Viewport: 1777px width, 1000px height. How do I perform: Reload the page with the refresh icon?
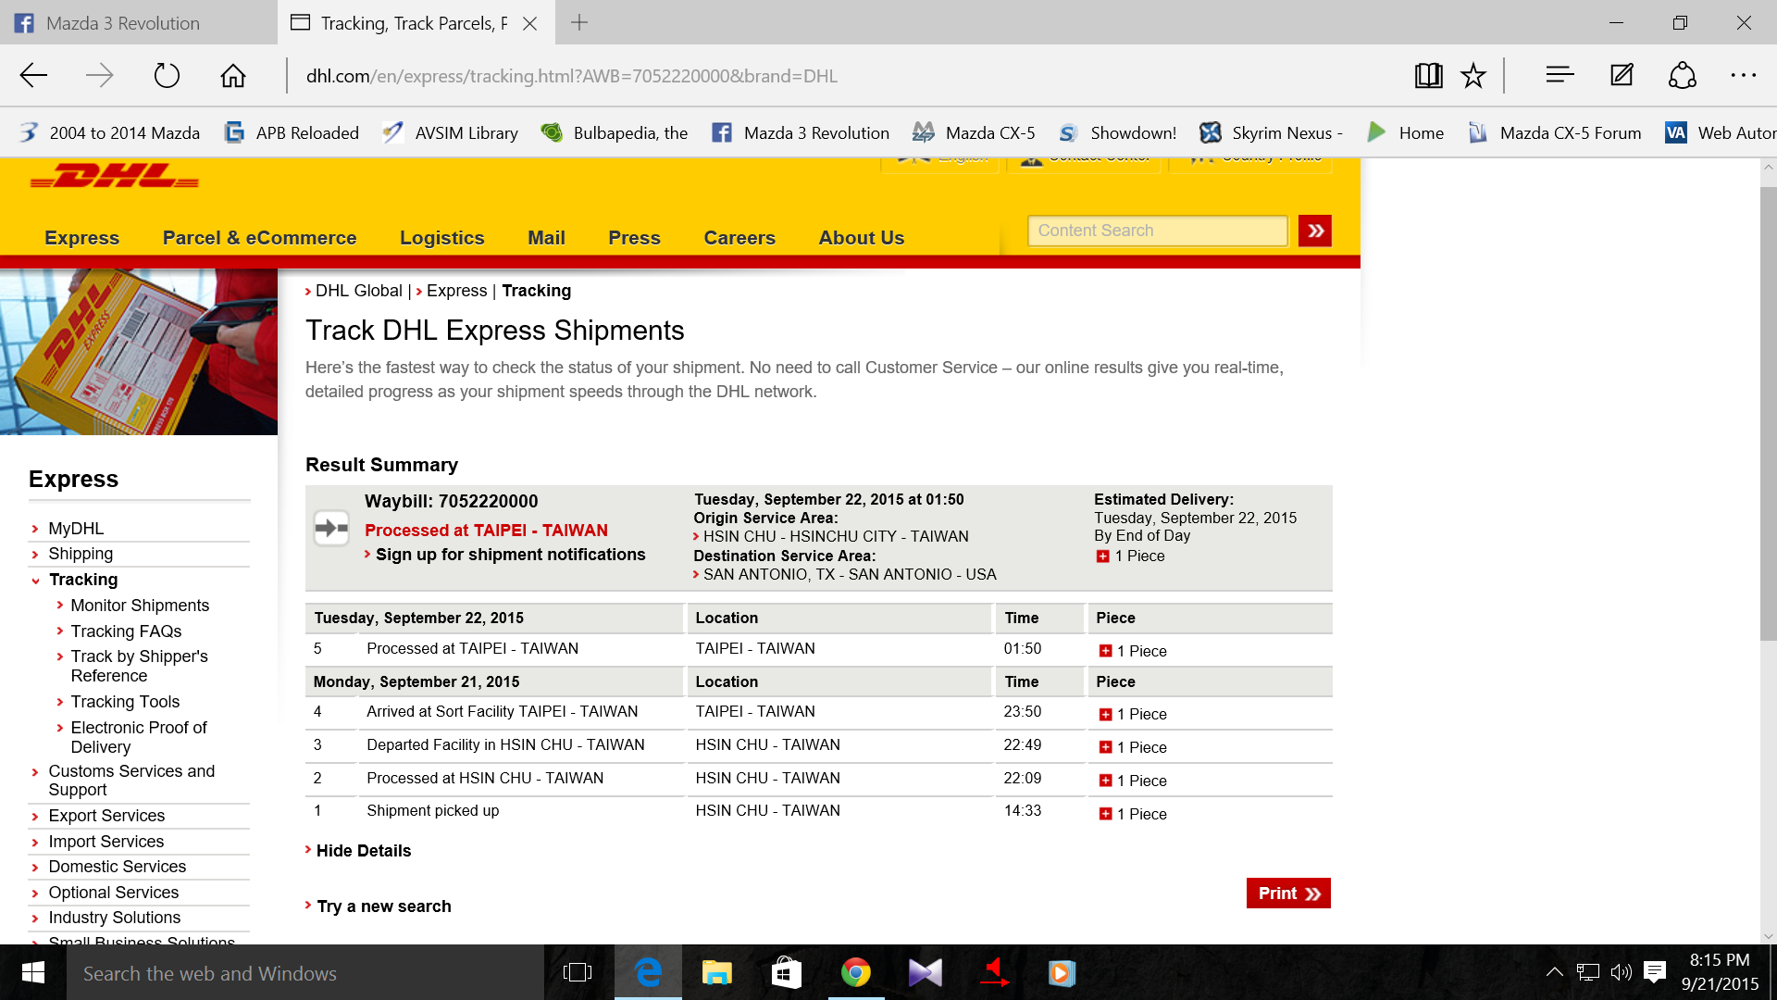(x=167, y=75)
